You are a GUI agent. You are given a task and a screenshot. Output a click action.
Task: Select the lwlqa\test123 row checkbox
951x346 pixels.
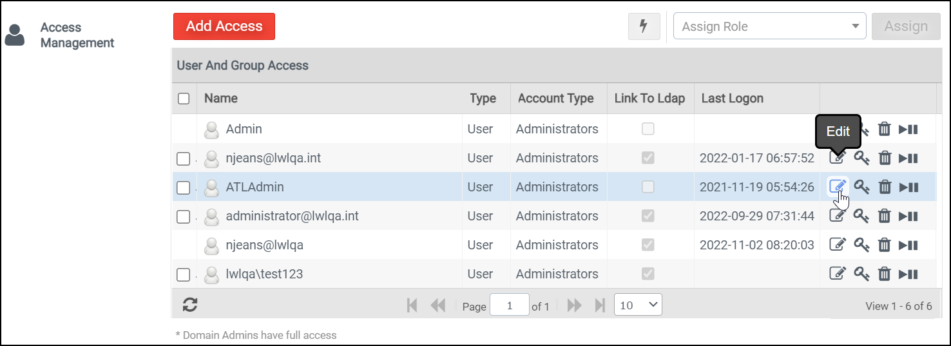click(184, 274)
